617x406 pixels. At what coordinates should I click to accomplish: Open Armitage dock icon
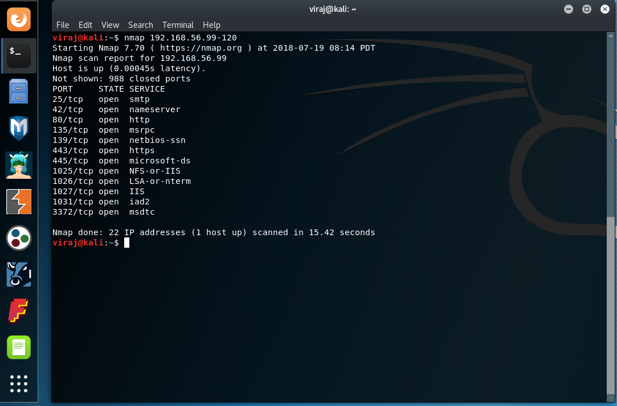pos(19,165)
